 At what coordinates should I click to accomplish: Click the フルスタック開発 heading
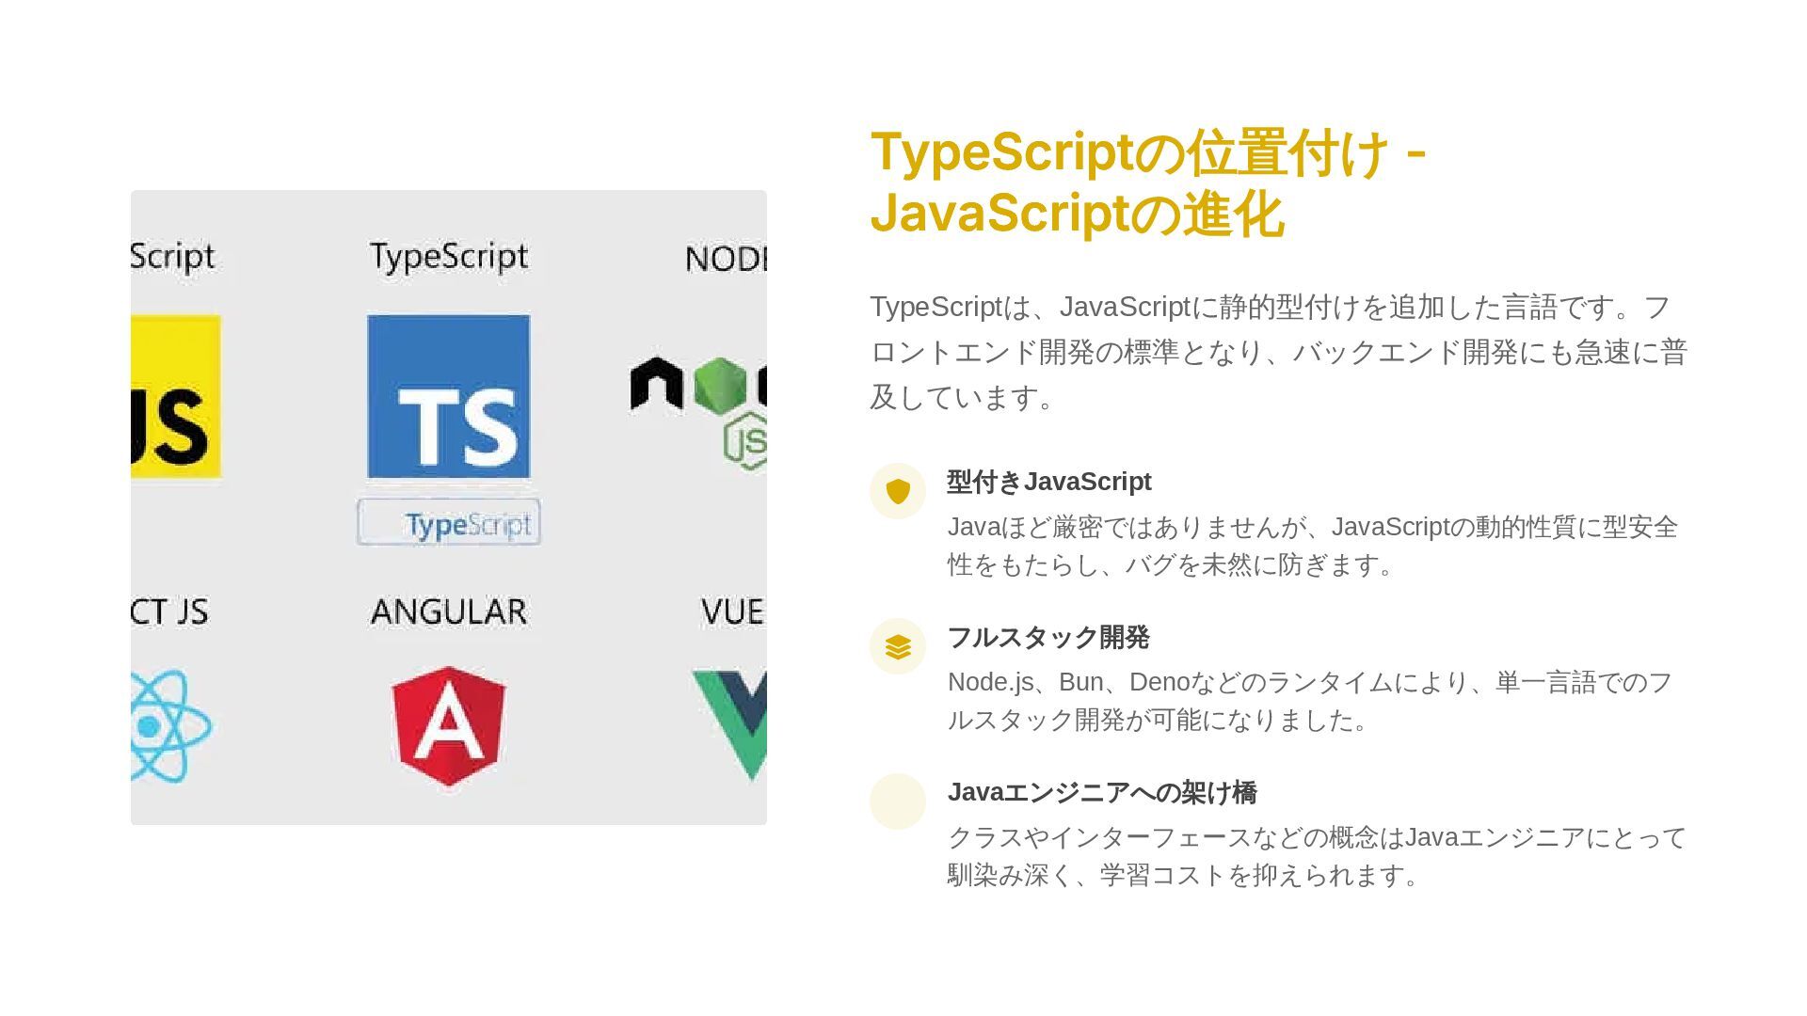[1047, 637]
